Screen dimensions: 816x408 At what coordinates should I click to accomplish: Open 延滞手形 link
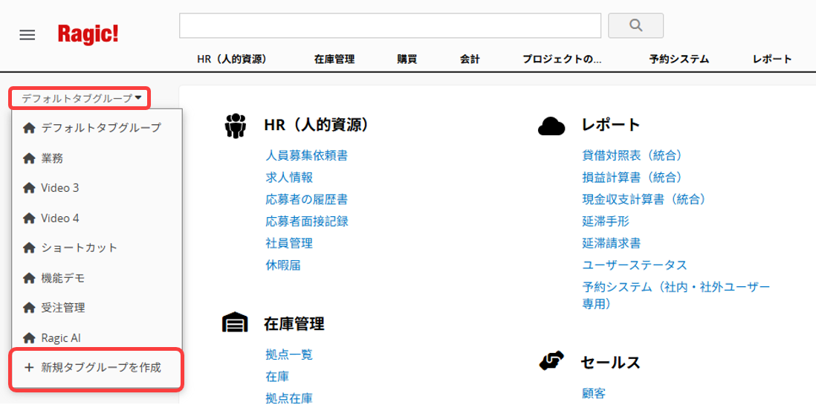[x=606, y=221]
